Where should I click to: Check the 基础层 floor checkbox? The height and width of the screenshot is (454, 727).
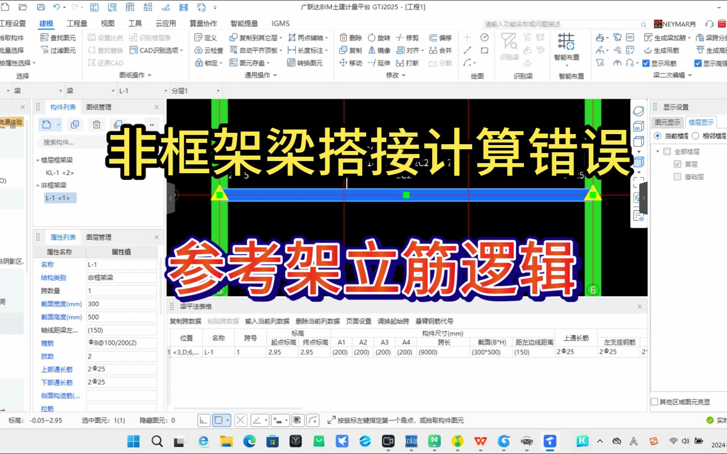click(677, 177)
